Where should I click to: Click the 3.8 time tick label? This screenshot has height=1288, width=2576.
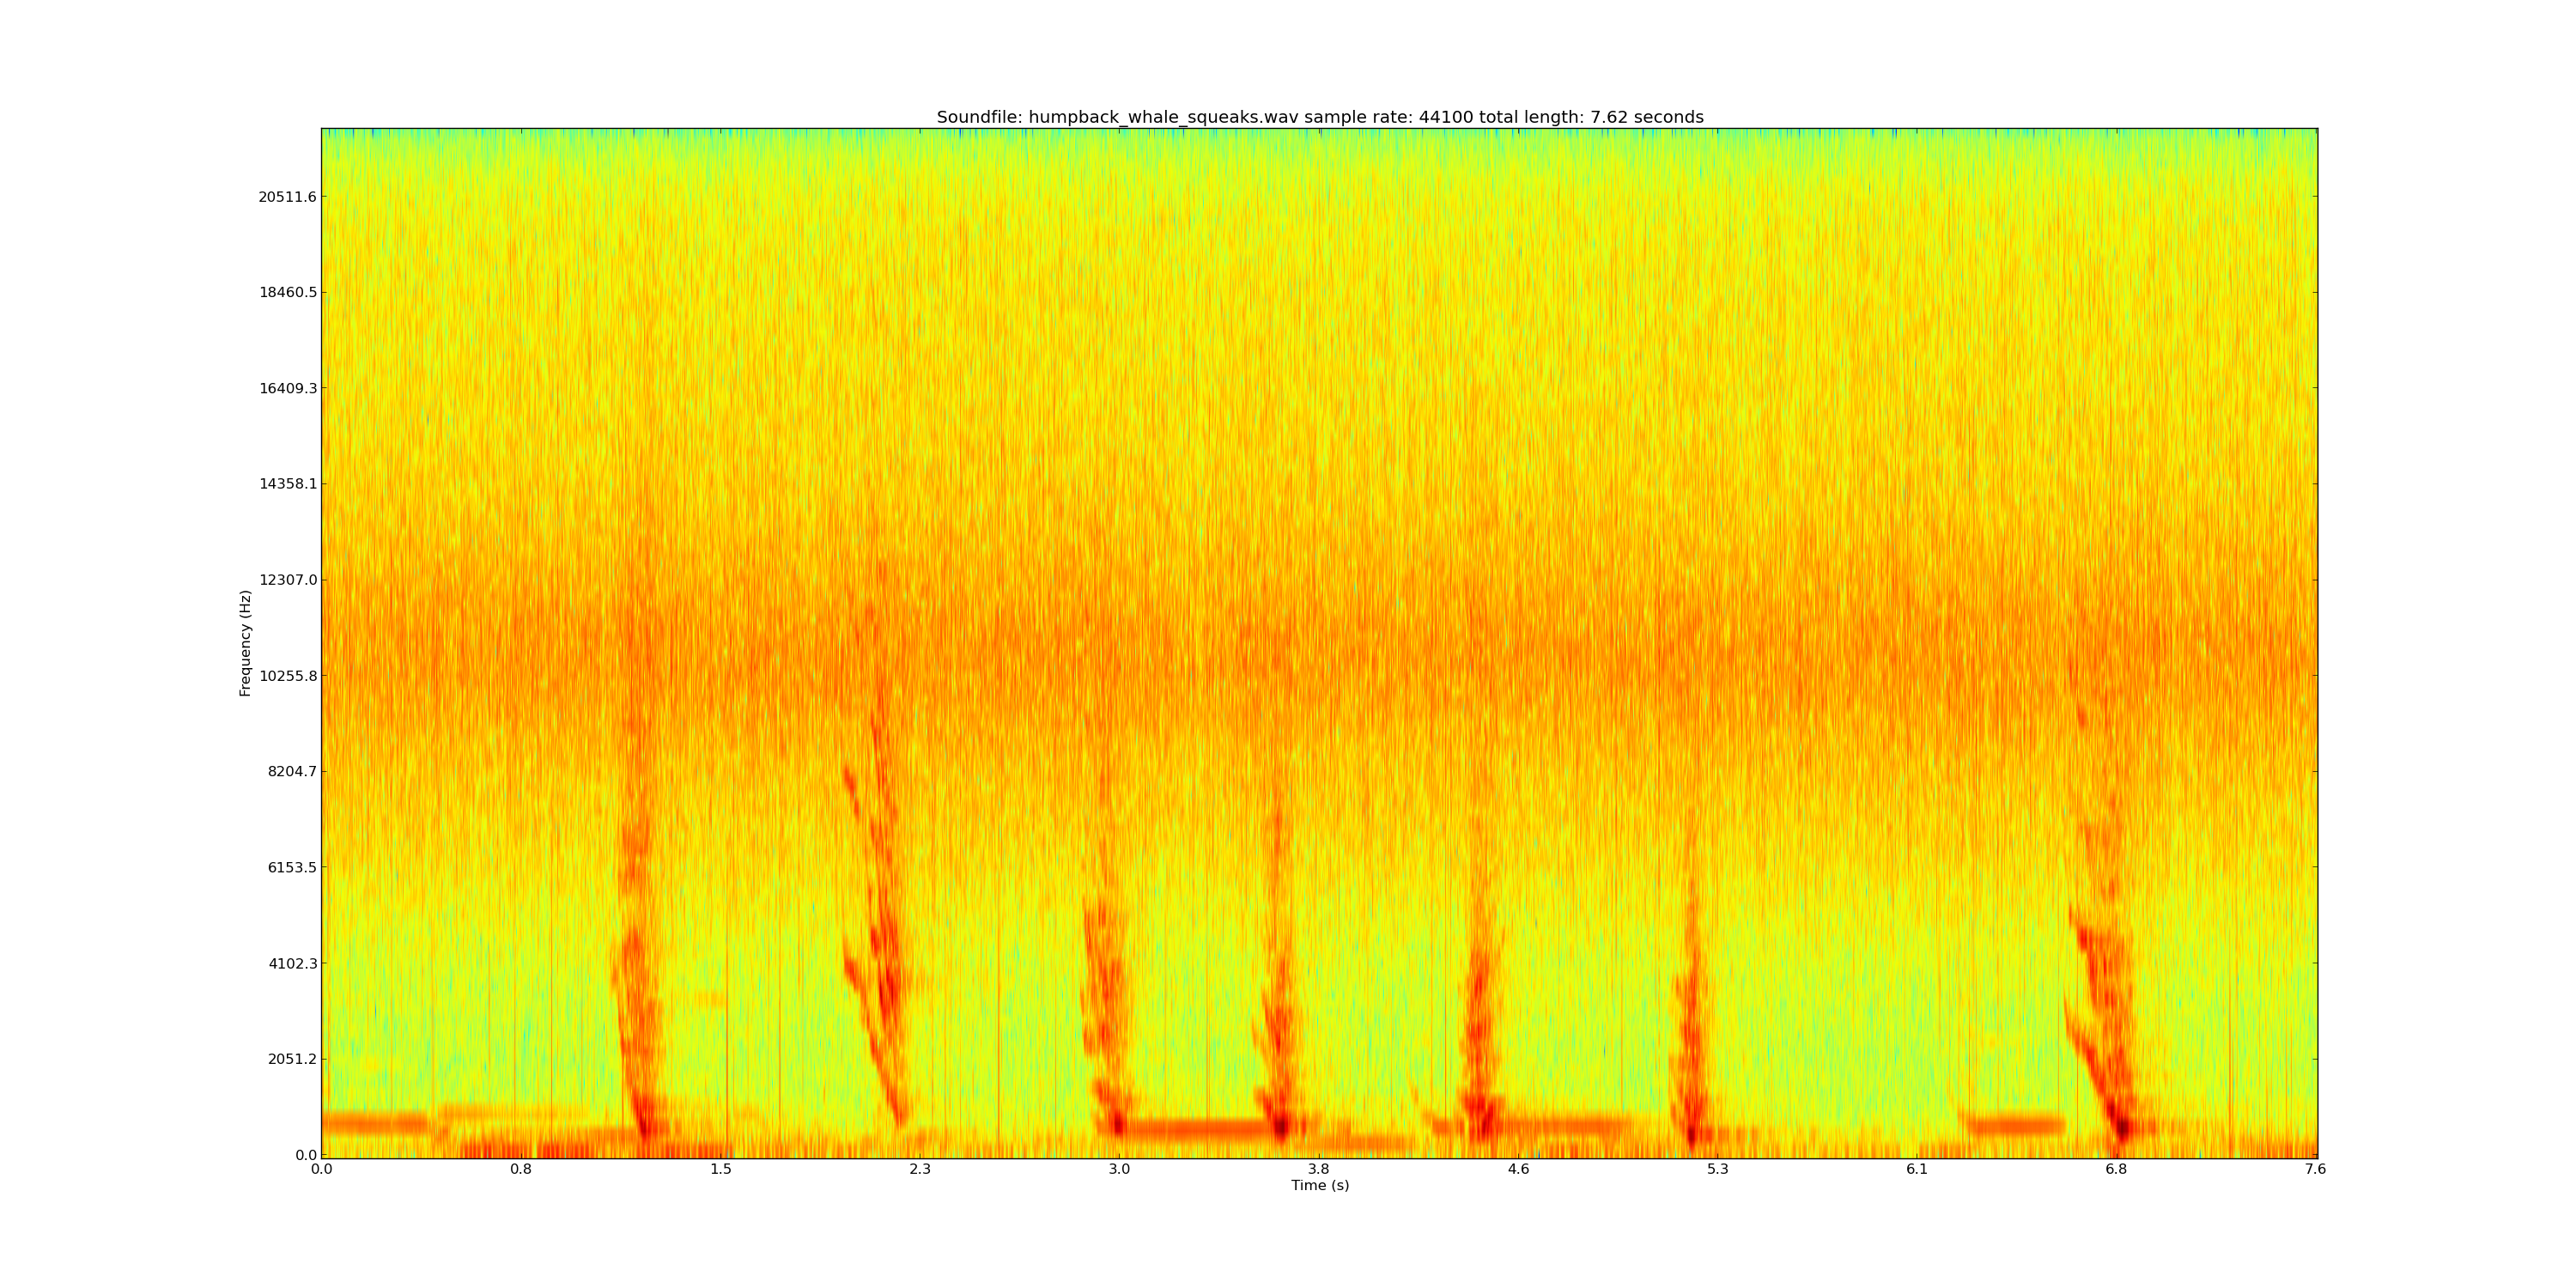pyautogui.click(x=1319, y=1169)
